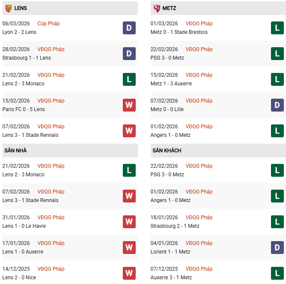Click the VĐQG Pháp link for Metz 1 - 3 Auxerre
Viewport: 286px width, 284px height.
coord(199,75)
